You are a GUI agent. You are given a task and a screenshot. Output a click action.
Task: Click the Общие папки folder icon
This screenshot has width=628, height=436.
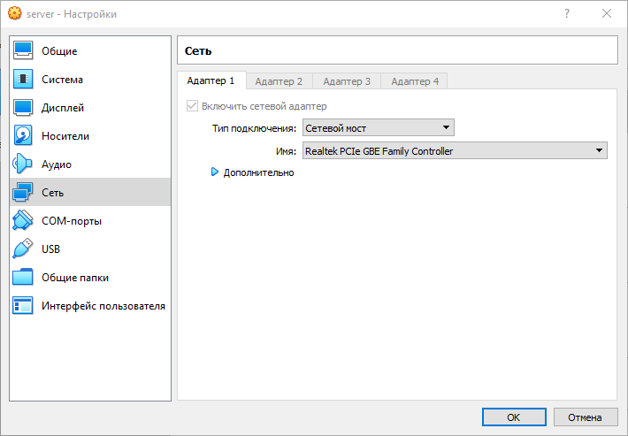[23, 277]
